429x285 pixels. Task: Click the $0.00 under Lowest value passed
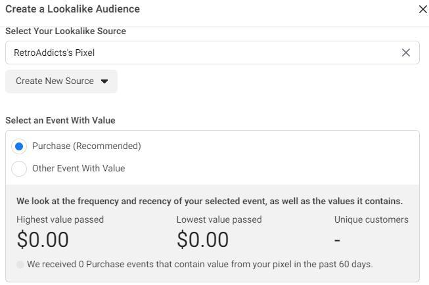click(x=203, y=240)
